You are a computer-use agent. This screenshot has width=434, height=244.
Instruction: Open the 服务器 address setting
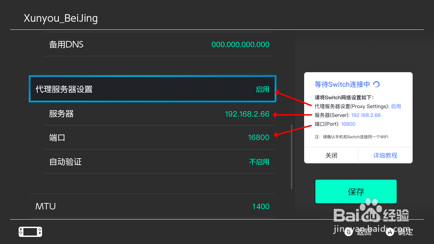[x=159, y=114]
